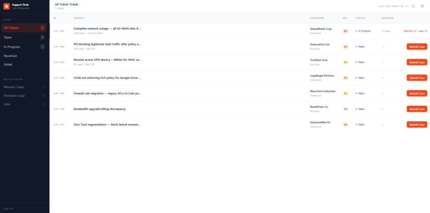The image size is (430, 213).
Task: Show the Failed tickets view
Action: 24,65
